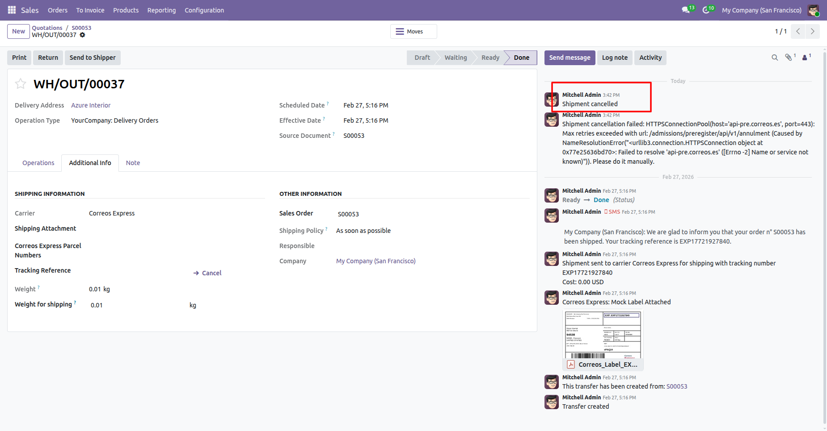The image size is (827, 431).
Task: Switch to the Operations tab
Action: click(x=38, y=163)
